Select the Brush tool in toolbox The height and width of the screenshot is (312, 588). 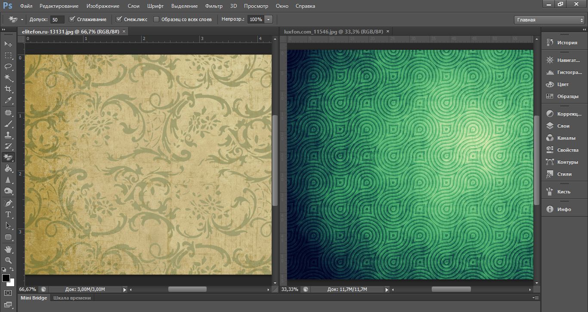point(8,124)
